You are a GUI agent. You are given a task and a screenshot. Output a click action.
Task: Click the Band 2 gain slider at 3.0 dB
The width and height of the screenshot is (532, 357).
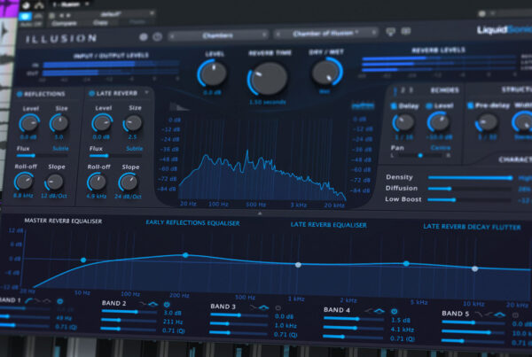129,312
